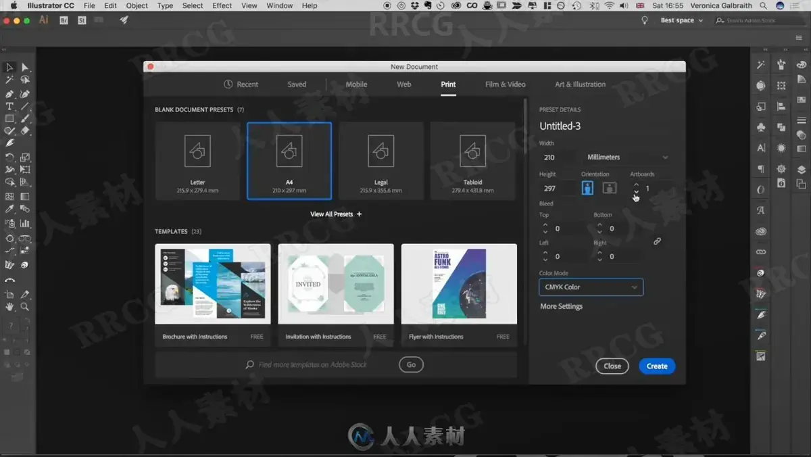Select the Paintbrush tool
The height and width of the screenshot is (457, 811).
25,119
